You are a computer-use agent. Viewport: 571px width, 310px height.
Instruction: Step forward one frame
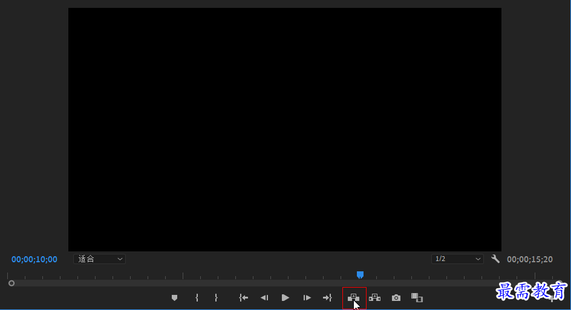point(307,298)
